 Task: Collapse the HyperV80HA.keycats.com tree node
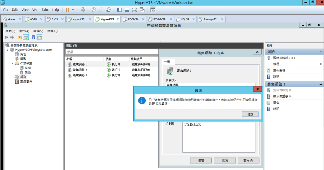point(8,50)
